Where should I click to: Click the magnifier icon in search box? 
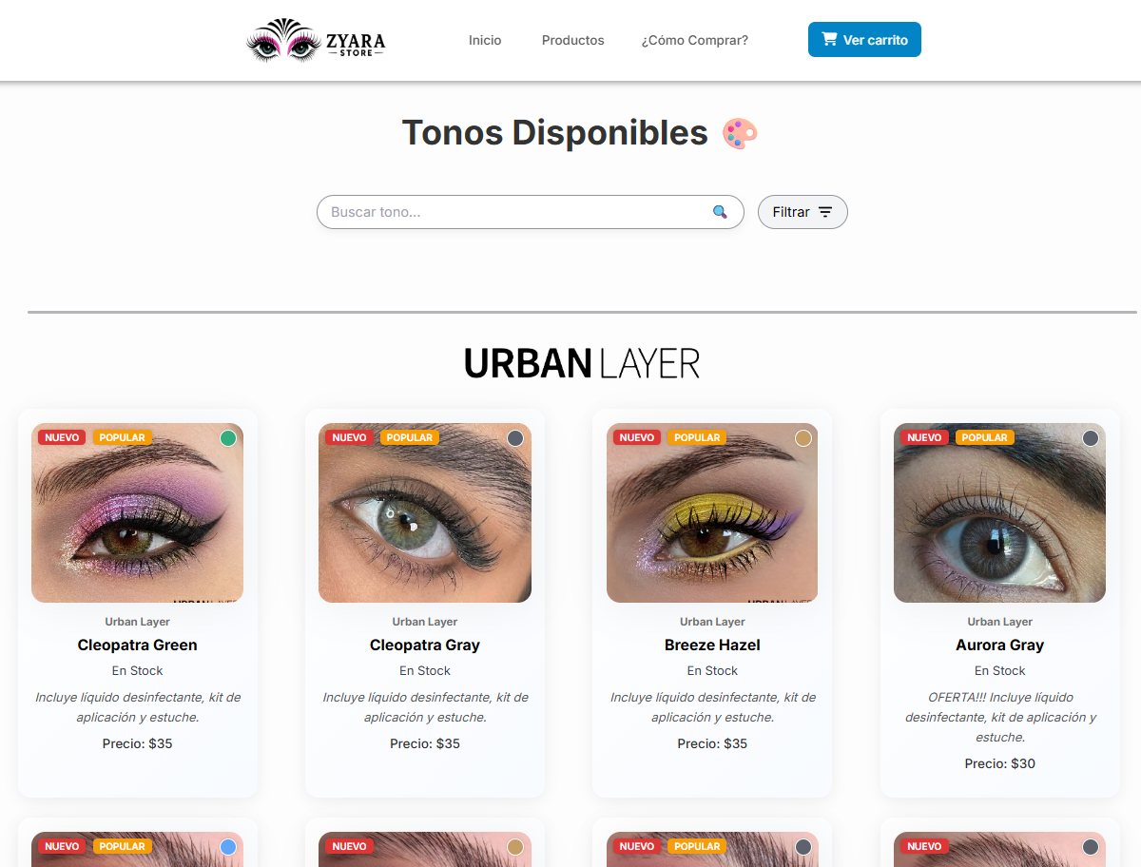tap(720, 212)
